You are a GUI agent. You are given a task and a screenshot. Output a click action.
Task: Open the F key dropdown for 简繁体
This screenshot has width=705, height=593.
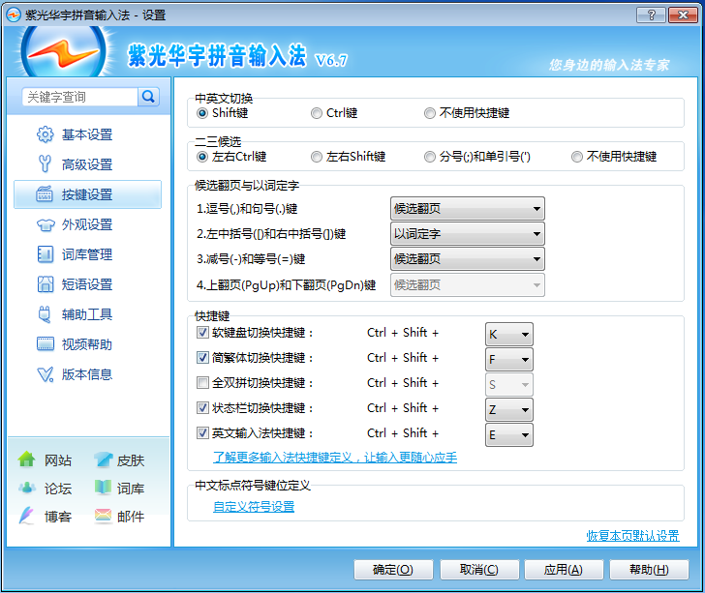pyautogui.click(x=509, y=360)
